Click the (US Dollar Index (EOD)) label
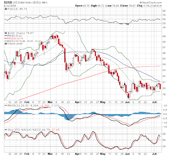 pos(27,3)
